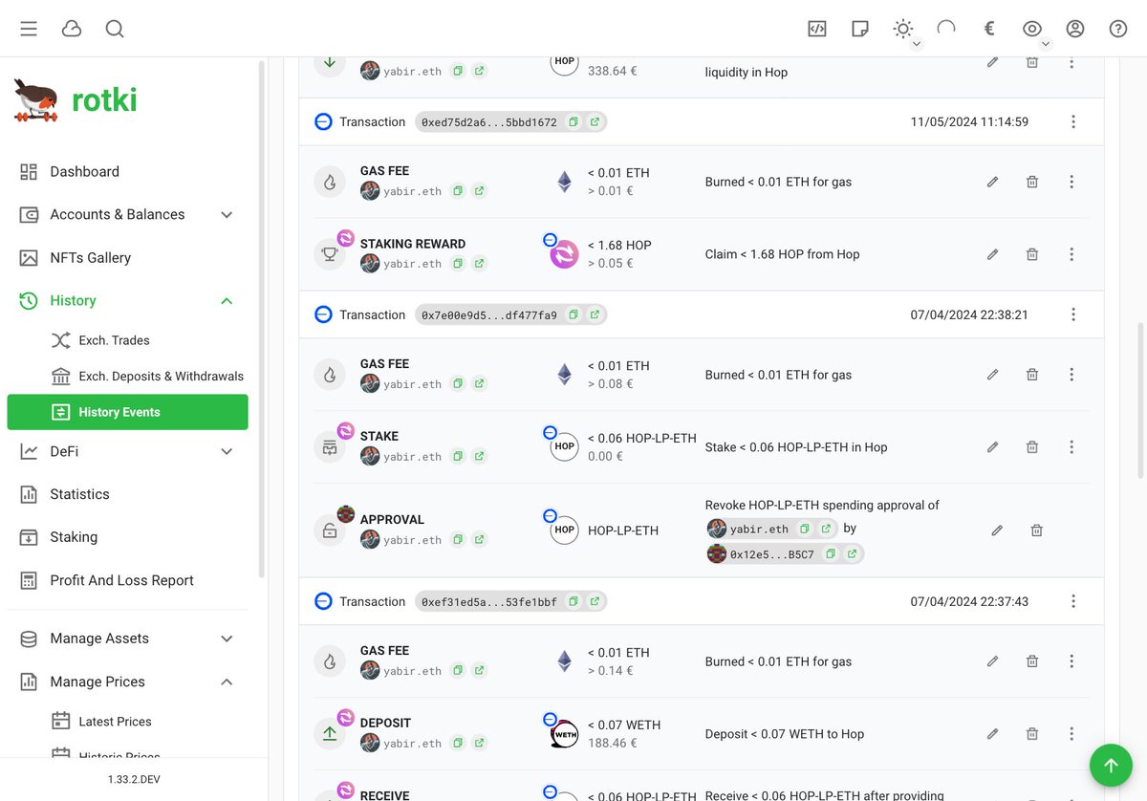The image size is (1147, 801).
Task: Open the user account profile menu
Action: tap(1075, 29)
